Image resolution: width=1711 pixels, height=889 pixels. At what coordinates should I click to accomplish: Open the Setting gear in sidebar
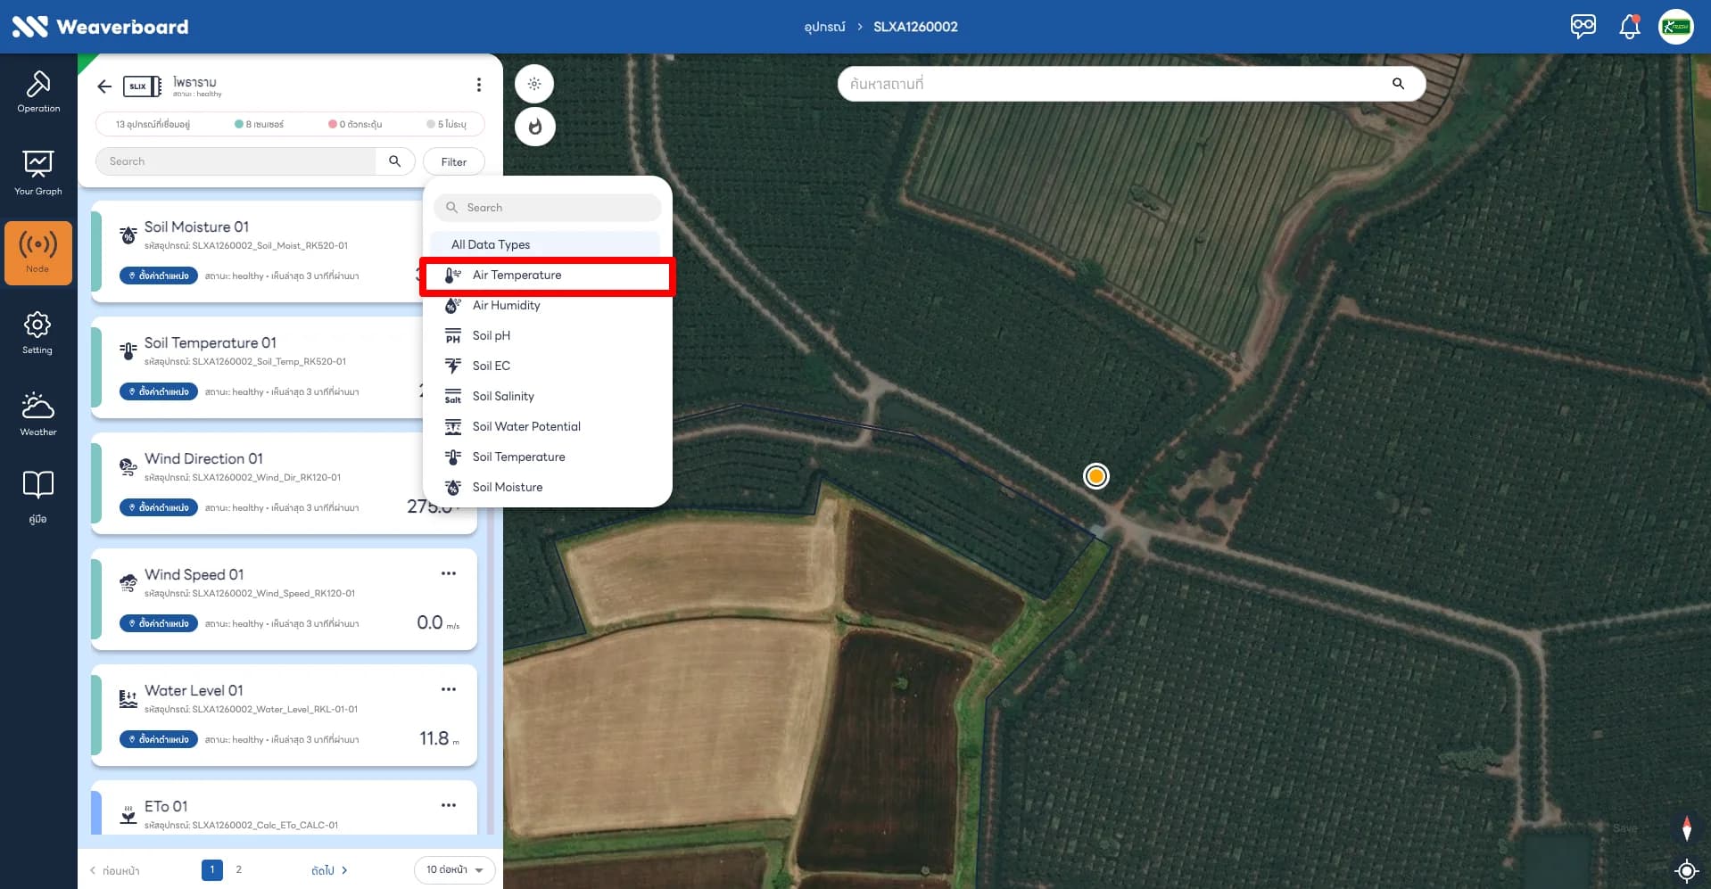(x=38, y=333)
